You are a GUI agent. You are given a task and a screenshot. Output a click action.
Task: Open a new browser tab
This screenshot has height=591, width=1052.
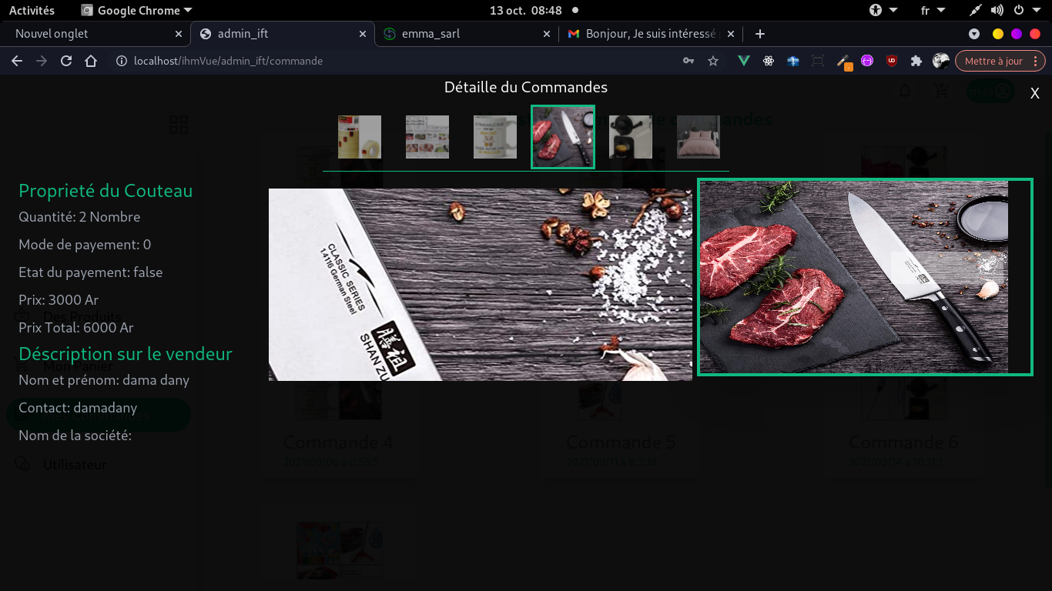760,34
